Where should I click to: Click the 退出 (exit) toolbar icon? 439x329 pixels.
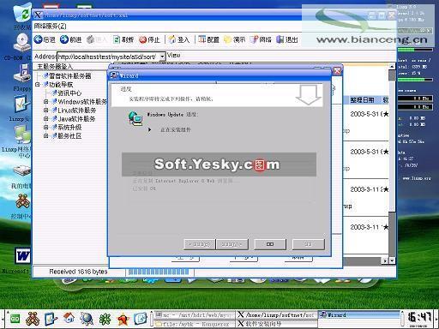[x=287, y=39]
